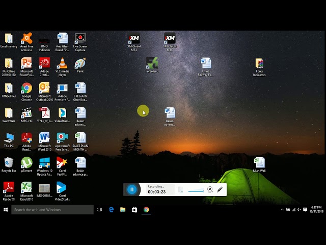Image resolution: width=326 pixels, height=245 pixels.
Task: Adjust the recorder volume slider
Action: coord(196,190)
